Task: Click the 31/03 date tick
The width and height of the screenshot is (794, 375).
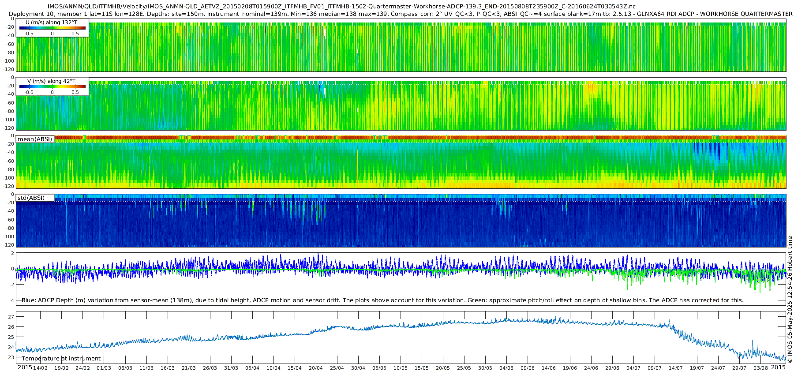Action: (x=231, y=368)
